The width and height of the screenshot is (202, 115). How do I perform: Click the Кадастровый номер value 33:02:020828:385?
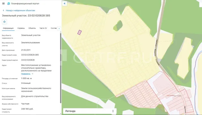(30, 55)
